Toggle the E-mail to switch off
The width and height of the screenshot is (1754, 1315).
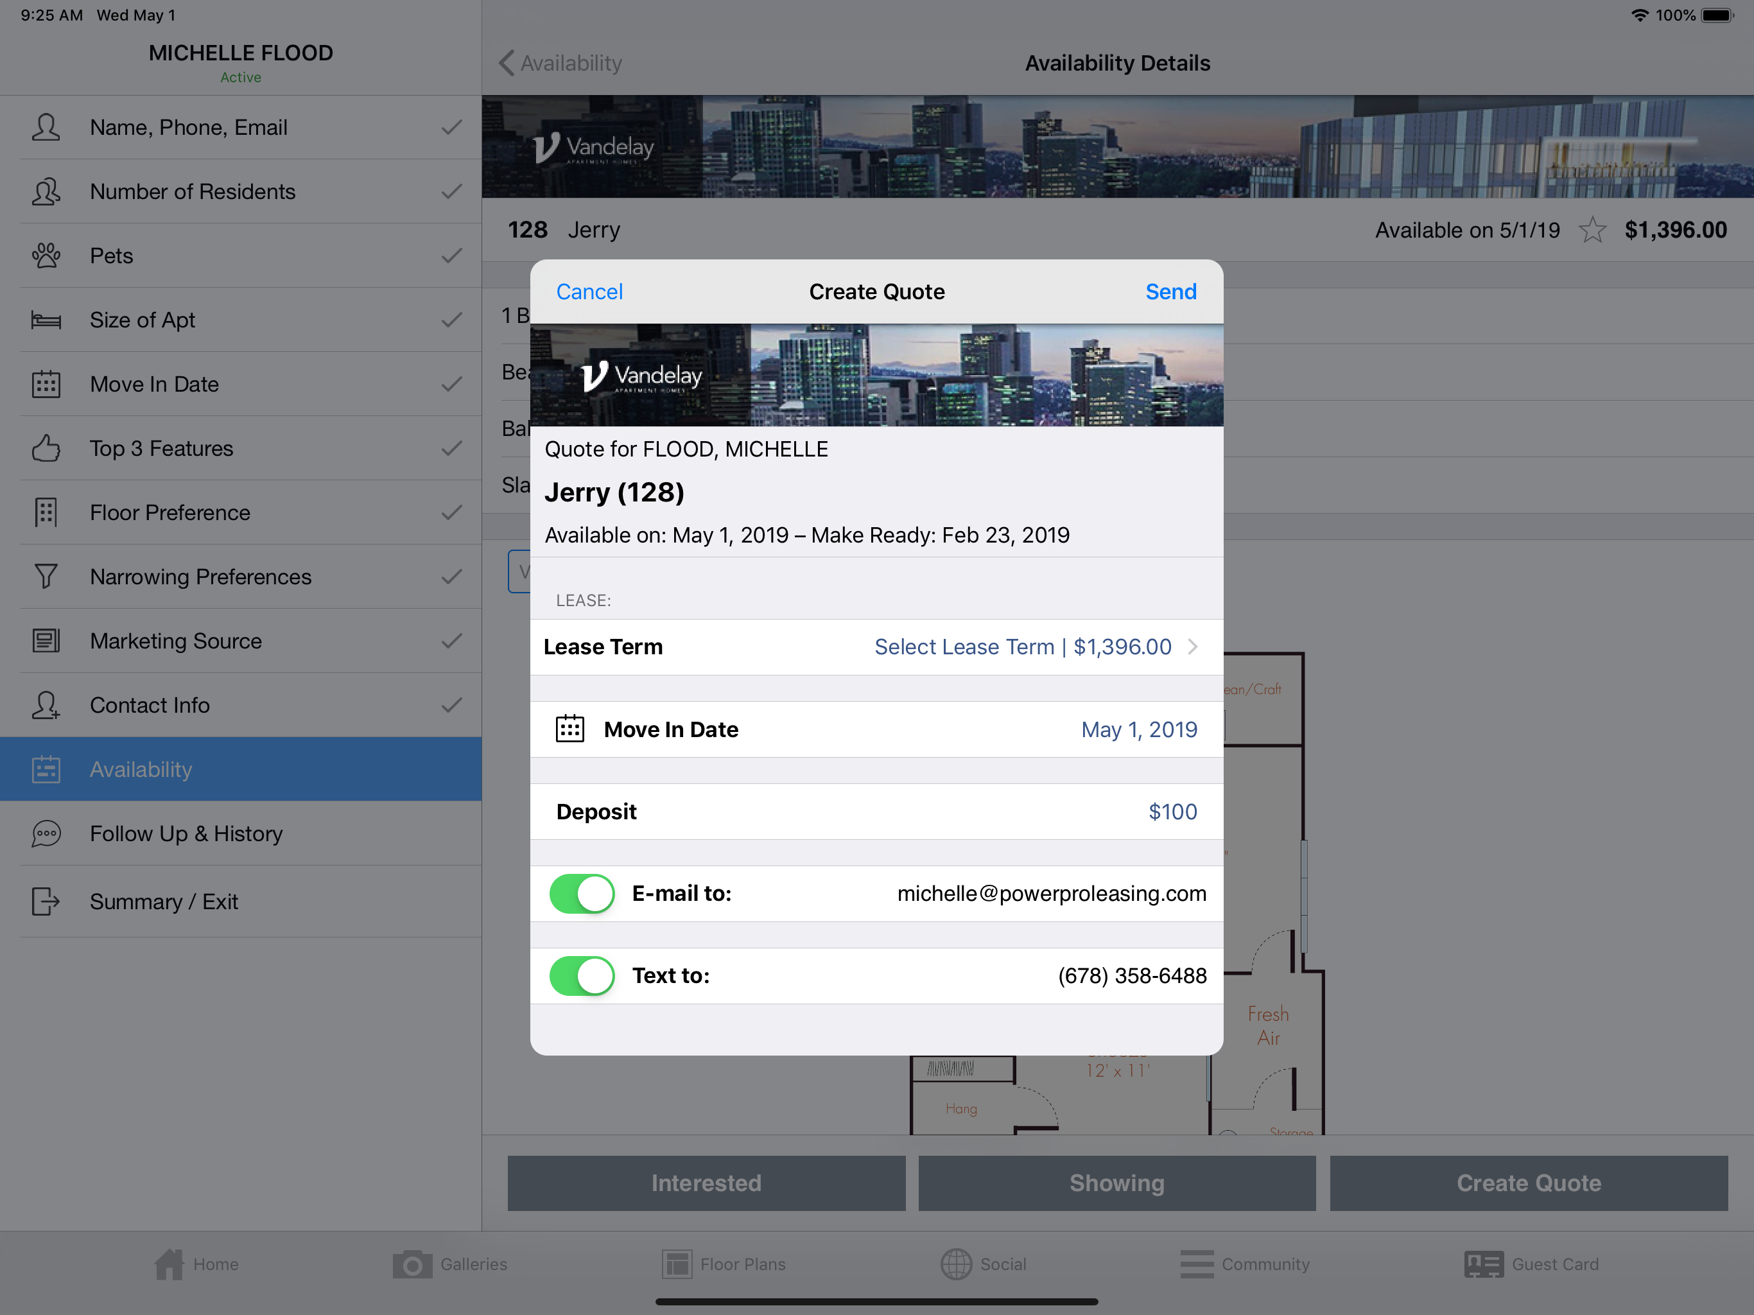click(582, 894)
